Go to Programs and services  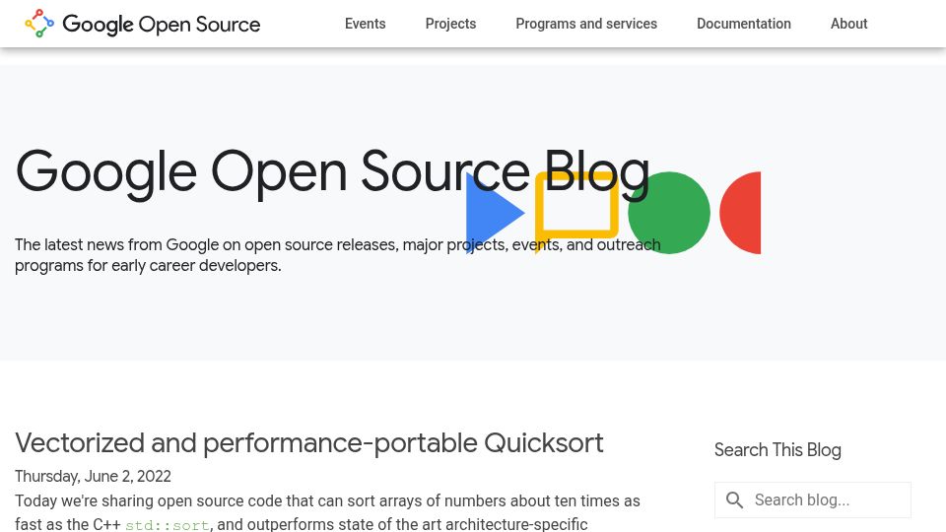pyautogui.click(x=586, y=24)
